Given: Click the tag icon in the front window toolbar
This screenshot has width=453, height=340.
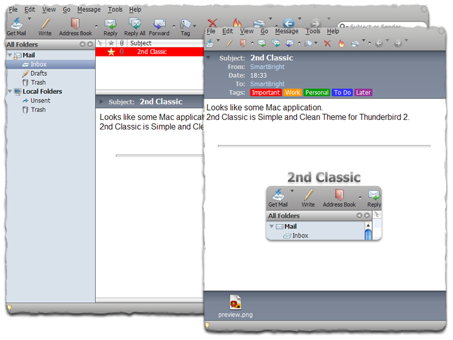Looking at the screenshot, I should coord(309,43).
